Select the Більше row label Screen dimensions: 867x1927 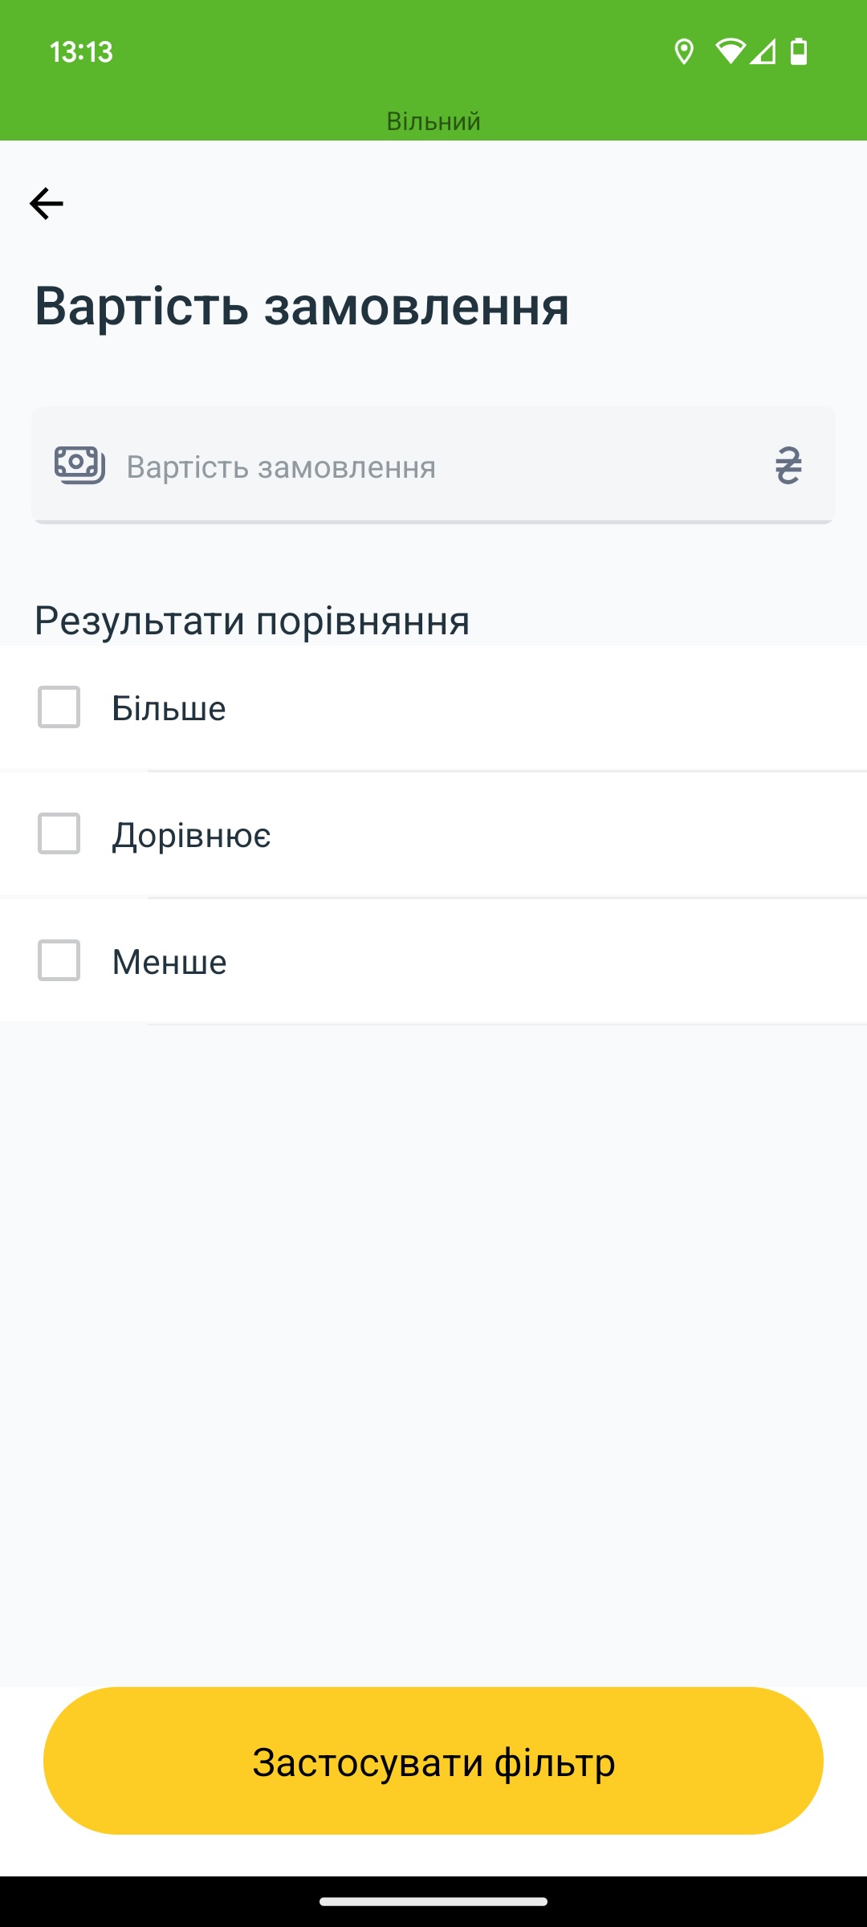(169, 708)
